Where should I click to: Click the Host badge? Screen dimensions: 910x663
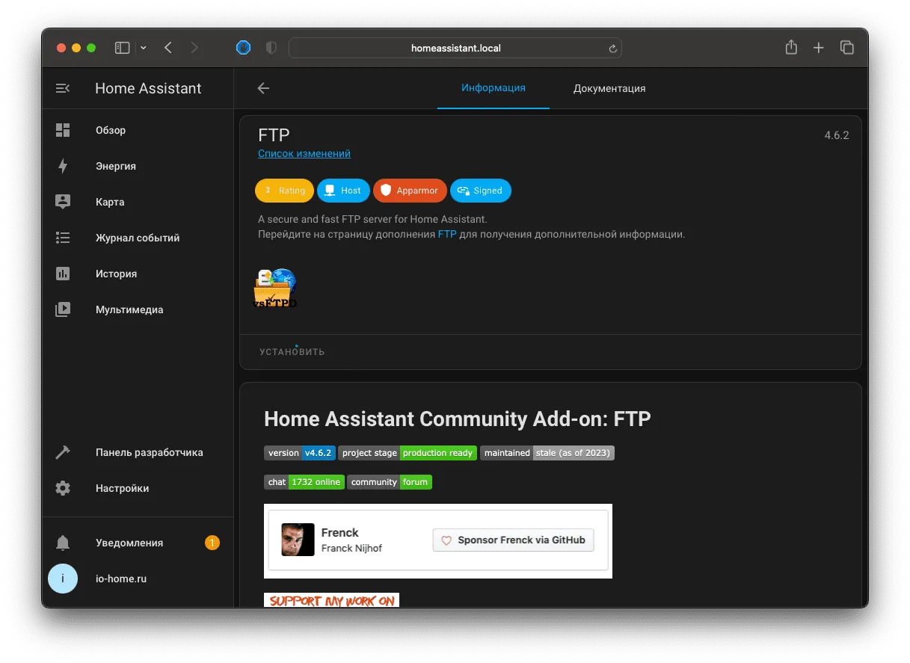click(x=343, y=191)
